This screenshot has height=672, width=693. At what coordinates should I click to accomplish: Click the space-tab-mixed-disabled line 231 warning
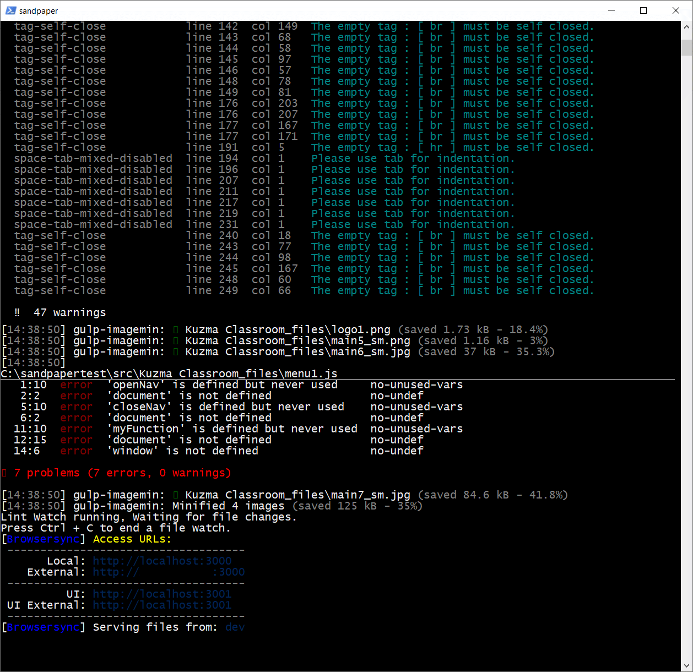(264, 224)
